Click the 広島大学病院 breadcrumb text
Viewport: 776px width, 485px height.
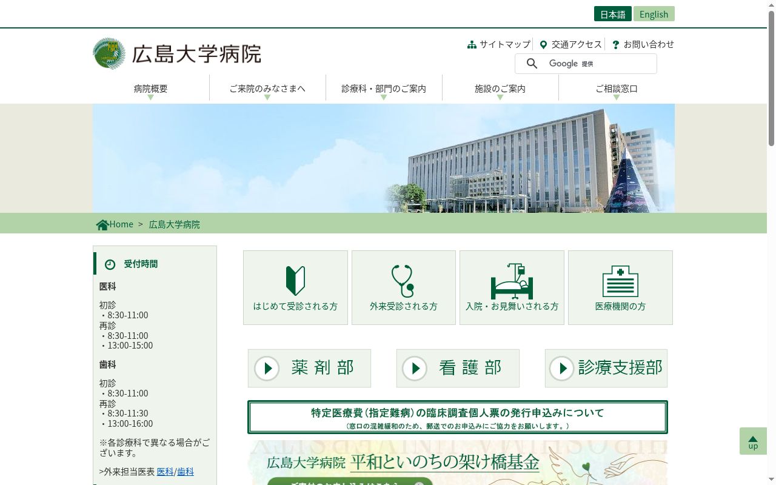pos(175,224)
